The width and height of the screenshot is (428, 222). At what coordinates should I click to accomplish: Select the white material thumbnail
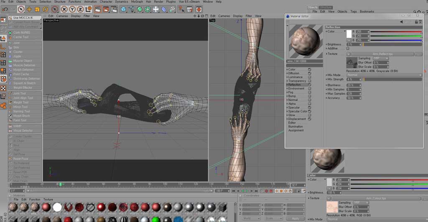coord(57,207)
